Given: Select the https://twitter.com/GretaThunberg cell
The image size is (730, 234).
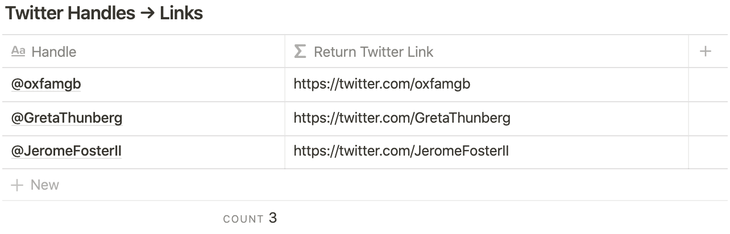Looking at the screenshot, I should pyautogui.click(x=487, y=119).
